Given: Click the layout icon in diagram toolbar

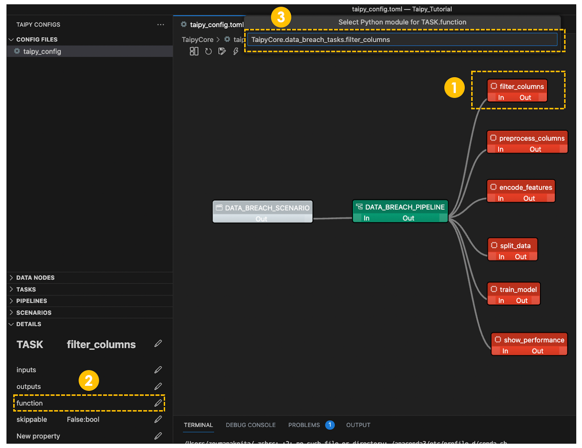Looking at the screenshot, I should click(x=194, y=51).
